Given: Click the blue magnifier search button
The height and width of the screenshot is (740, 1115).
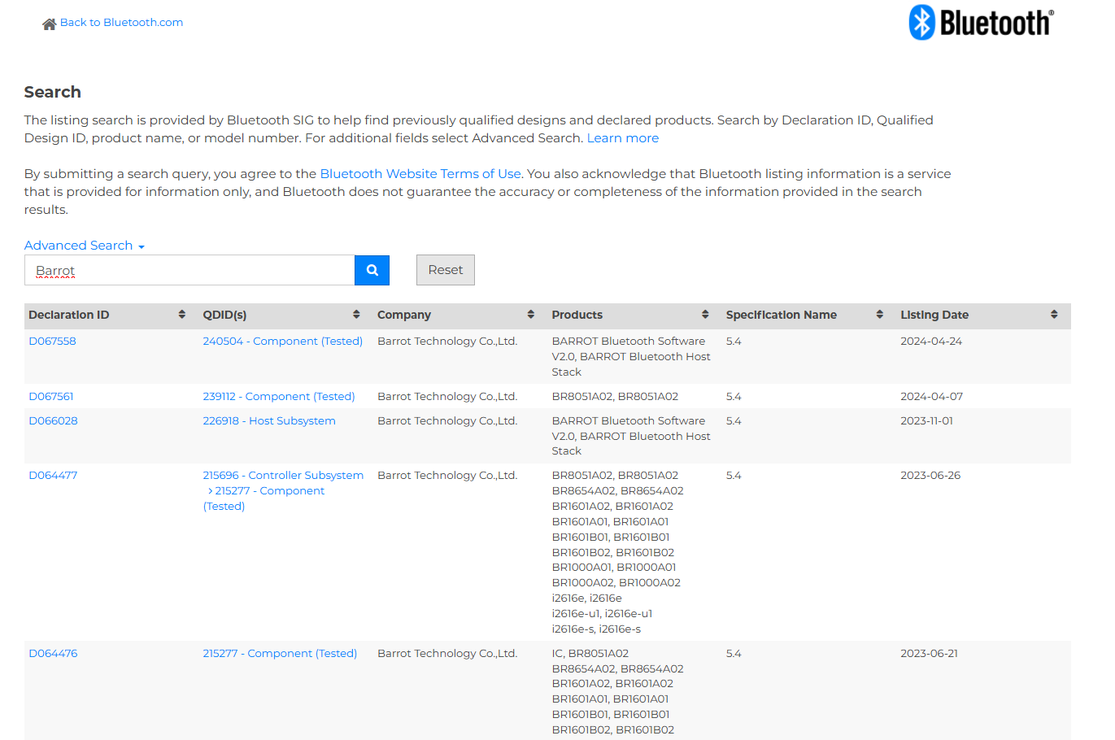Looking at the screenshot, I should tap(372, 270).
